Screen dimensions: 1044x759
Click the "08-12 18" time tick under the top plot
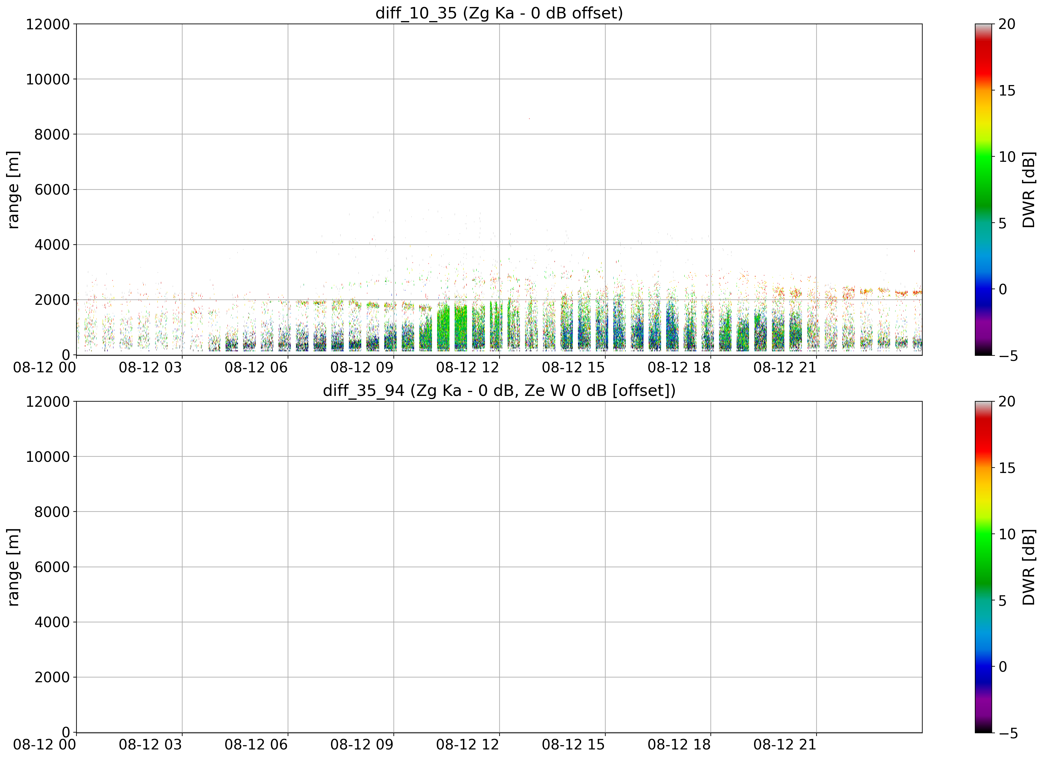(x=679, y=368)
